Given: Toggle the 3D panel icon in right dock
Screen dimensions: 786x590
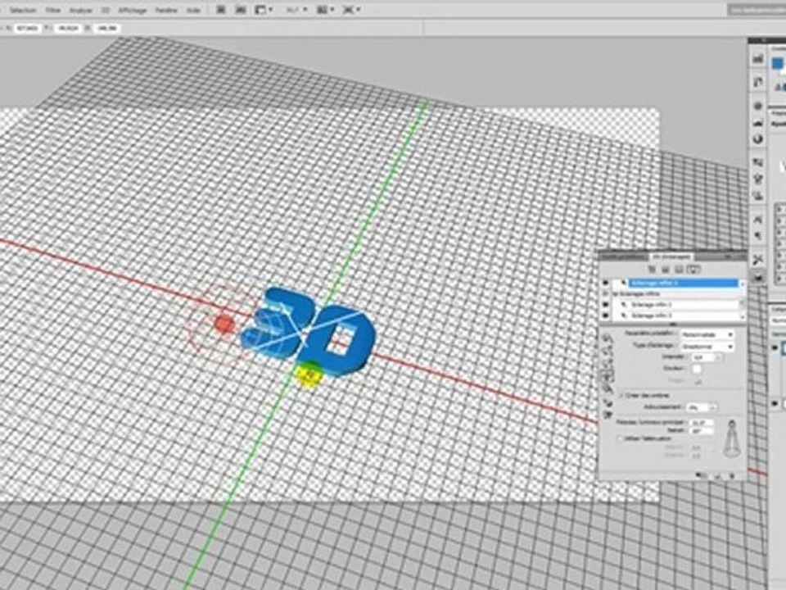Looking at the screenshot, I should pos(758,276).
